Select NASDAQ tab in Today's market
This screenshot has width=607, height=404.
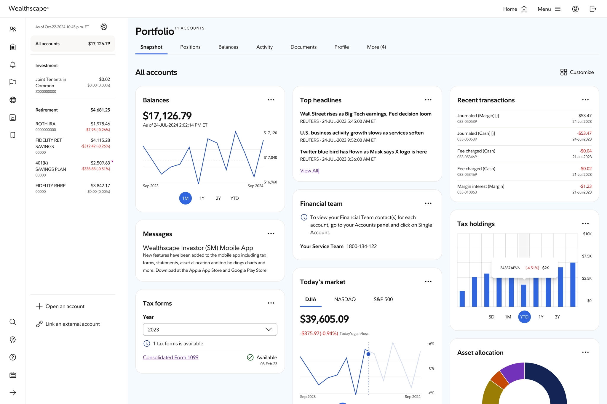pos(345,299)
